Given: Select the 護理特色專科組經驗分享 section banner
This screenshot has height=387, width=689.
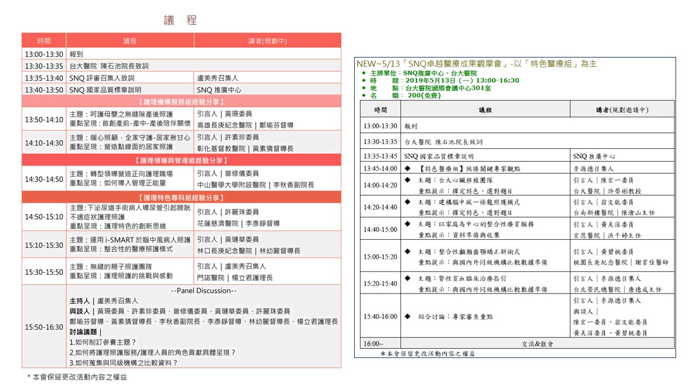Looking at the screenshot, I should point(181,197).
